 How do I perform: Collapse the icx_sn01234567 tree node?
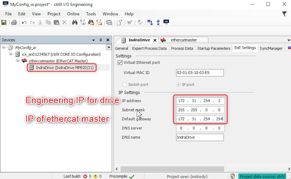(11, 54)
